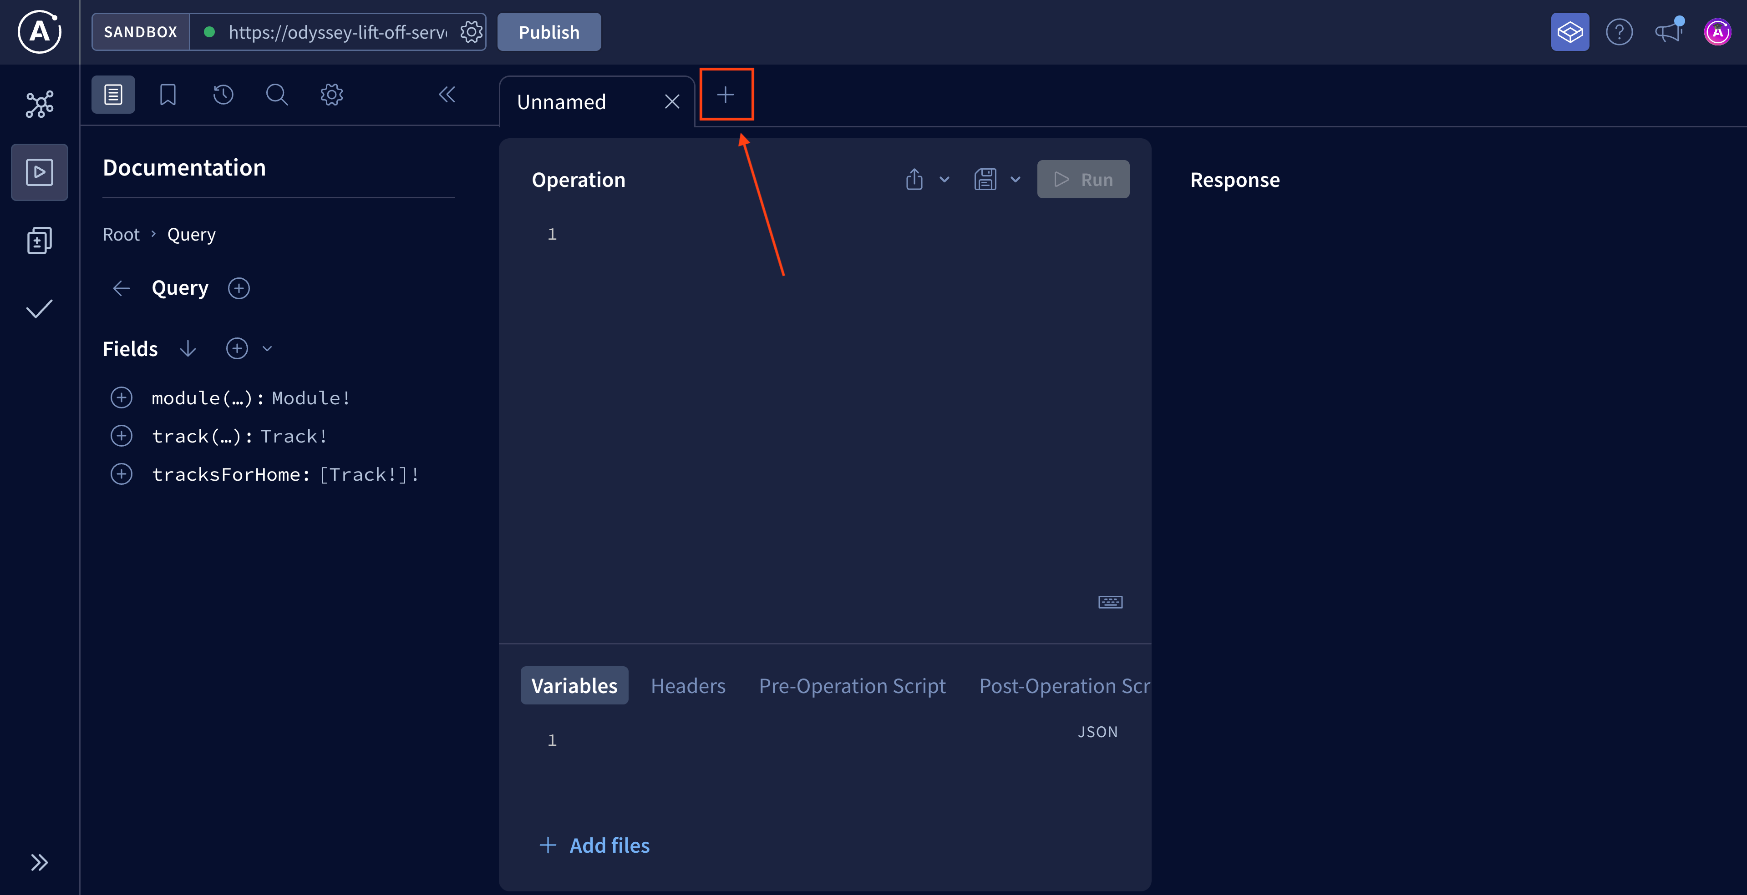
Task: Toggle the save operation dropdown arrow
Action: [x=1016, y=179]
